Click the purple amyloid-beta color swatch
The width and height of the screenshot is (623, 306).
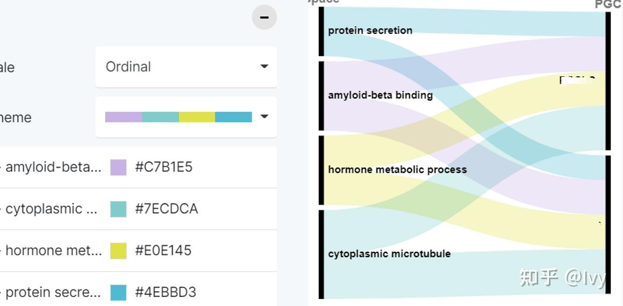118,167
